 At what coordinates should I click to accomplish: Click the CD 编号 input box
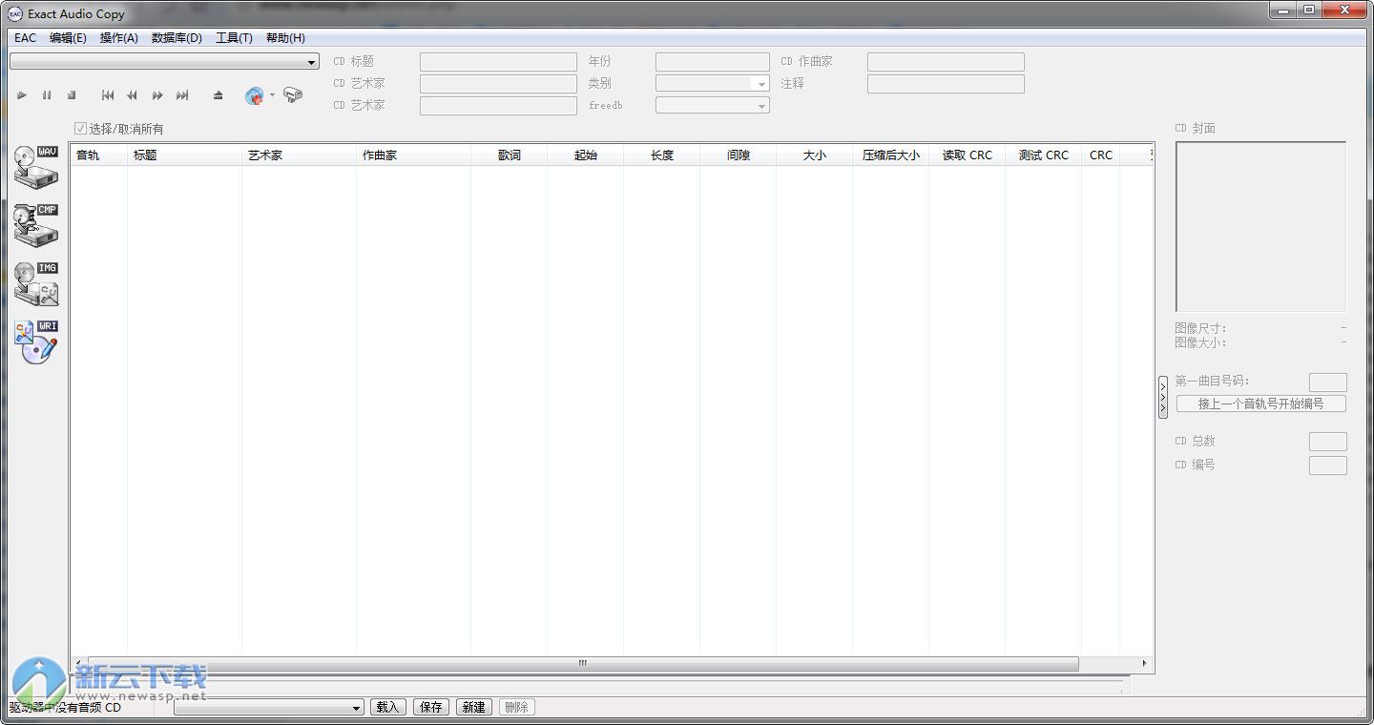coord(1328,466)
